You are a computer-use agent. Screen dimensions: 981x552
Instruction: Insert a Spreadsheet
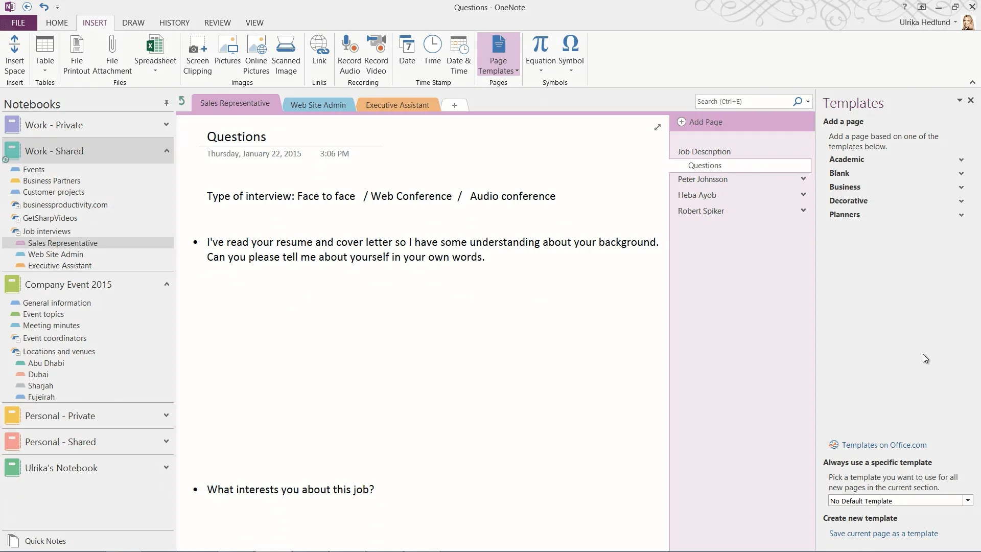155,55
